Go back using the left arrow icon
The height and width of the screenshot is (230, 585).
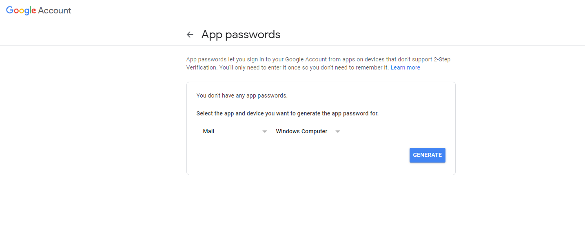point(190,35)
